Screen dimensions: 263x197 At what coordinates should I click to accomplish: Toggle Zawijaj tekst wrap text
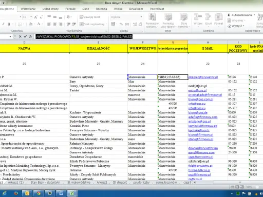pos(90,17)
